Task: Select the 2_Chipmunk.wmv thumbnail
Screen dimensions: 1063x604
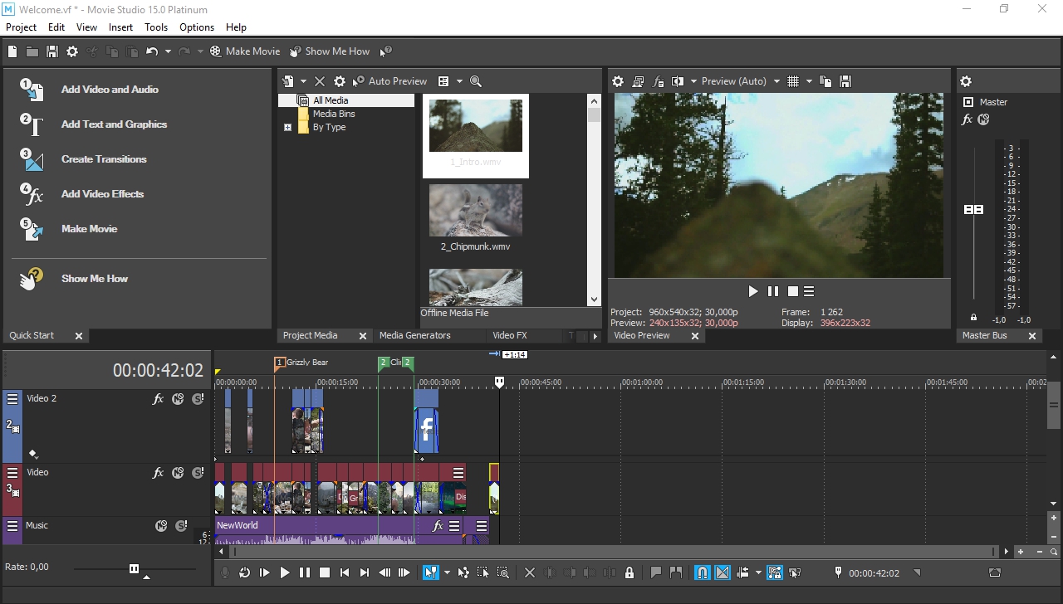Action: (x=475, y=211)
